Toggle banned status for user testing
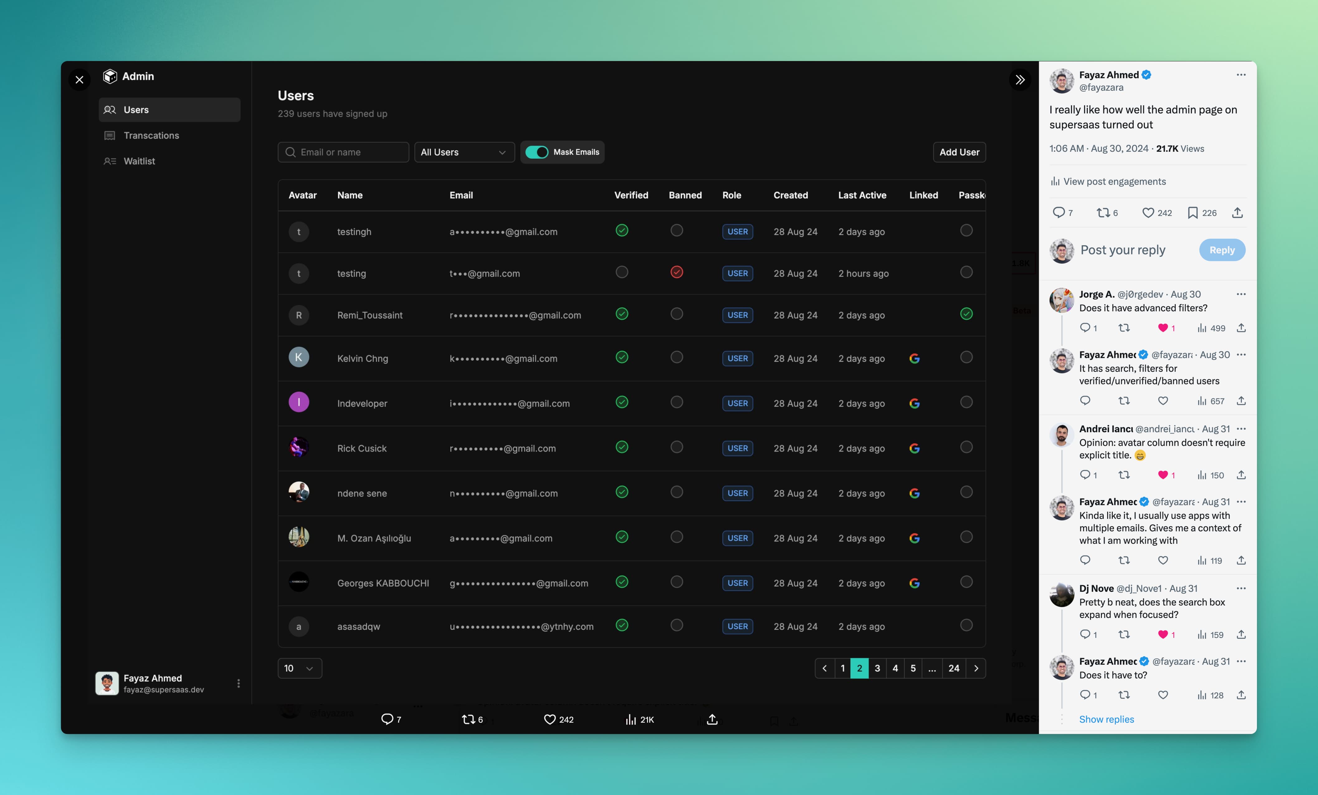Image resolution: width=1318 pixels, height=795 pixels. coord(677,272)
